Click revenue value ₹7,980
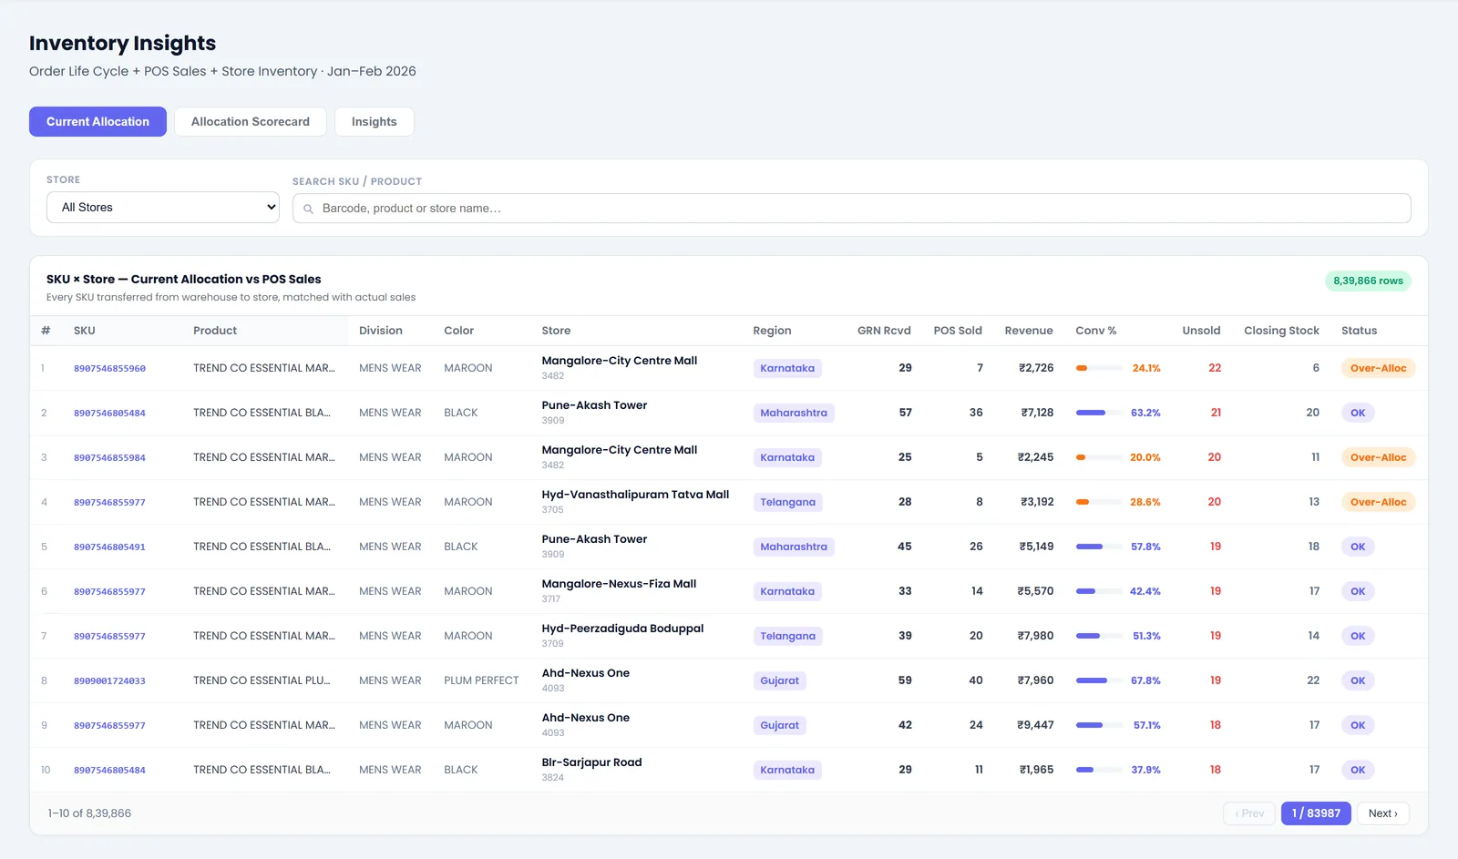 coord(1035,636)
